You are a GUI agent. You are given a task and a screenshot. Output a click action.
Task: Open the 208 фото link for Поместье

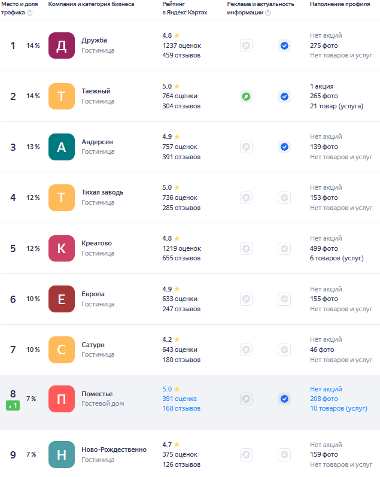[324, 399]
